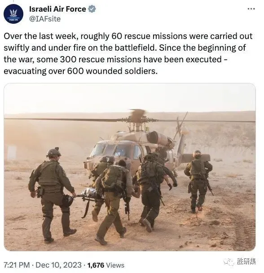Click the 1,676 Views count
The image size is (264, 273).
point(106,265)
